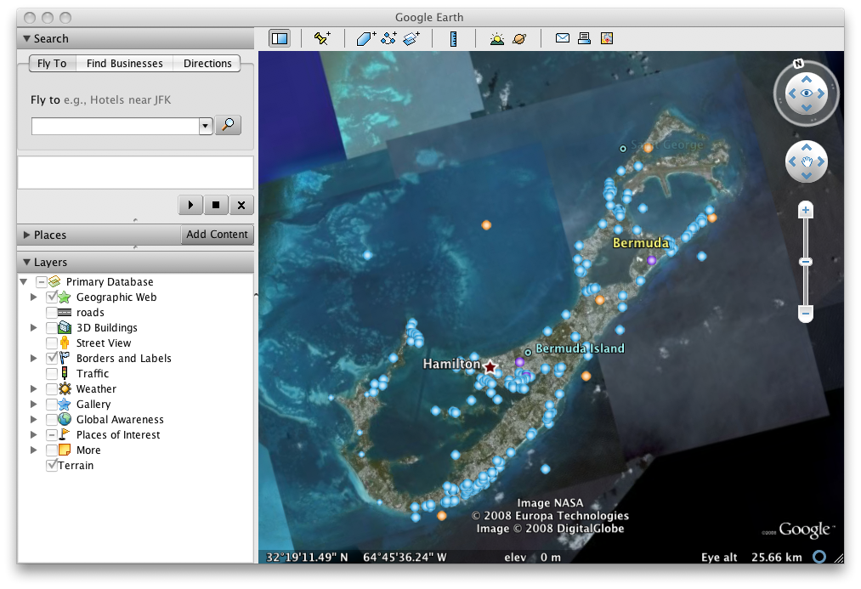
Task: Email the current view with the envelope icon
Action: tap(563, 38)
